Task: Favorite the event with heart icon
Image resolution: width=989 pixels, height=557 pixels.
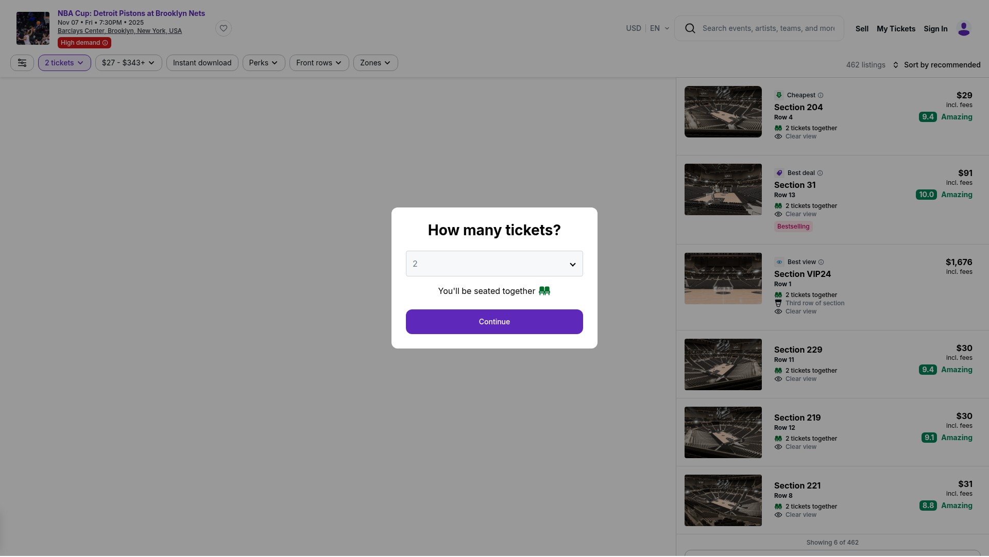Action: [224, 28]
